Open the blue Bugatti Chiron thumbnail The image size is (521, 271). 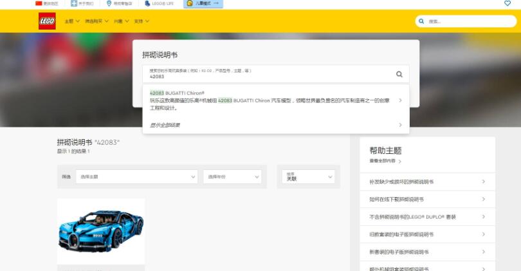[x=101, y=232]
